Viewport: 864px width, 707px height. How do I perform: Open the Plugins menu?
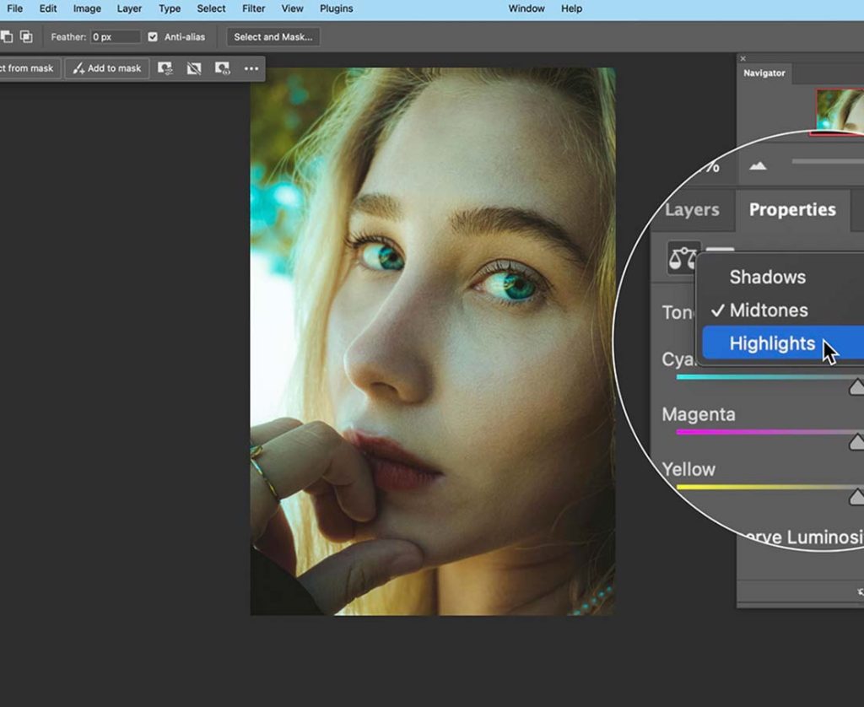tap(336, 8)
